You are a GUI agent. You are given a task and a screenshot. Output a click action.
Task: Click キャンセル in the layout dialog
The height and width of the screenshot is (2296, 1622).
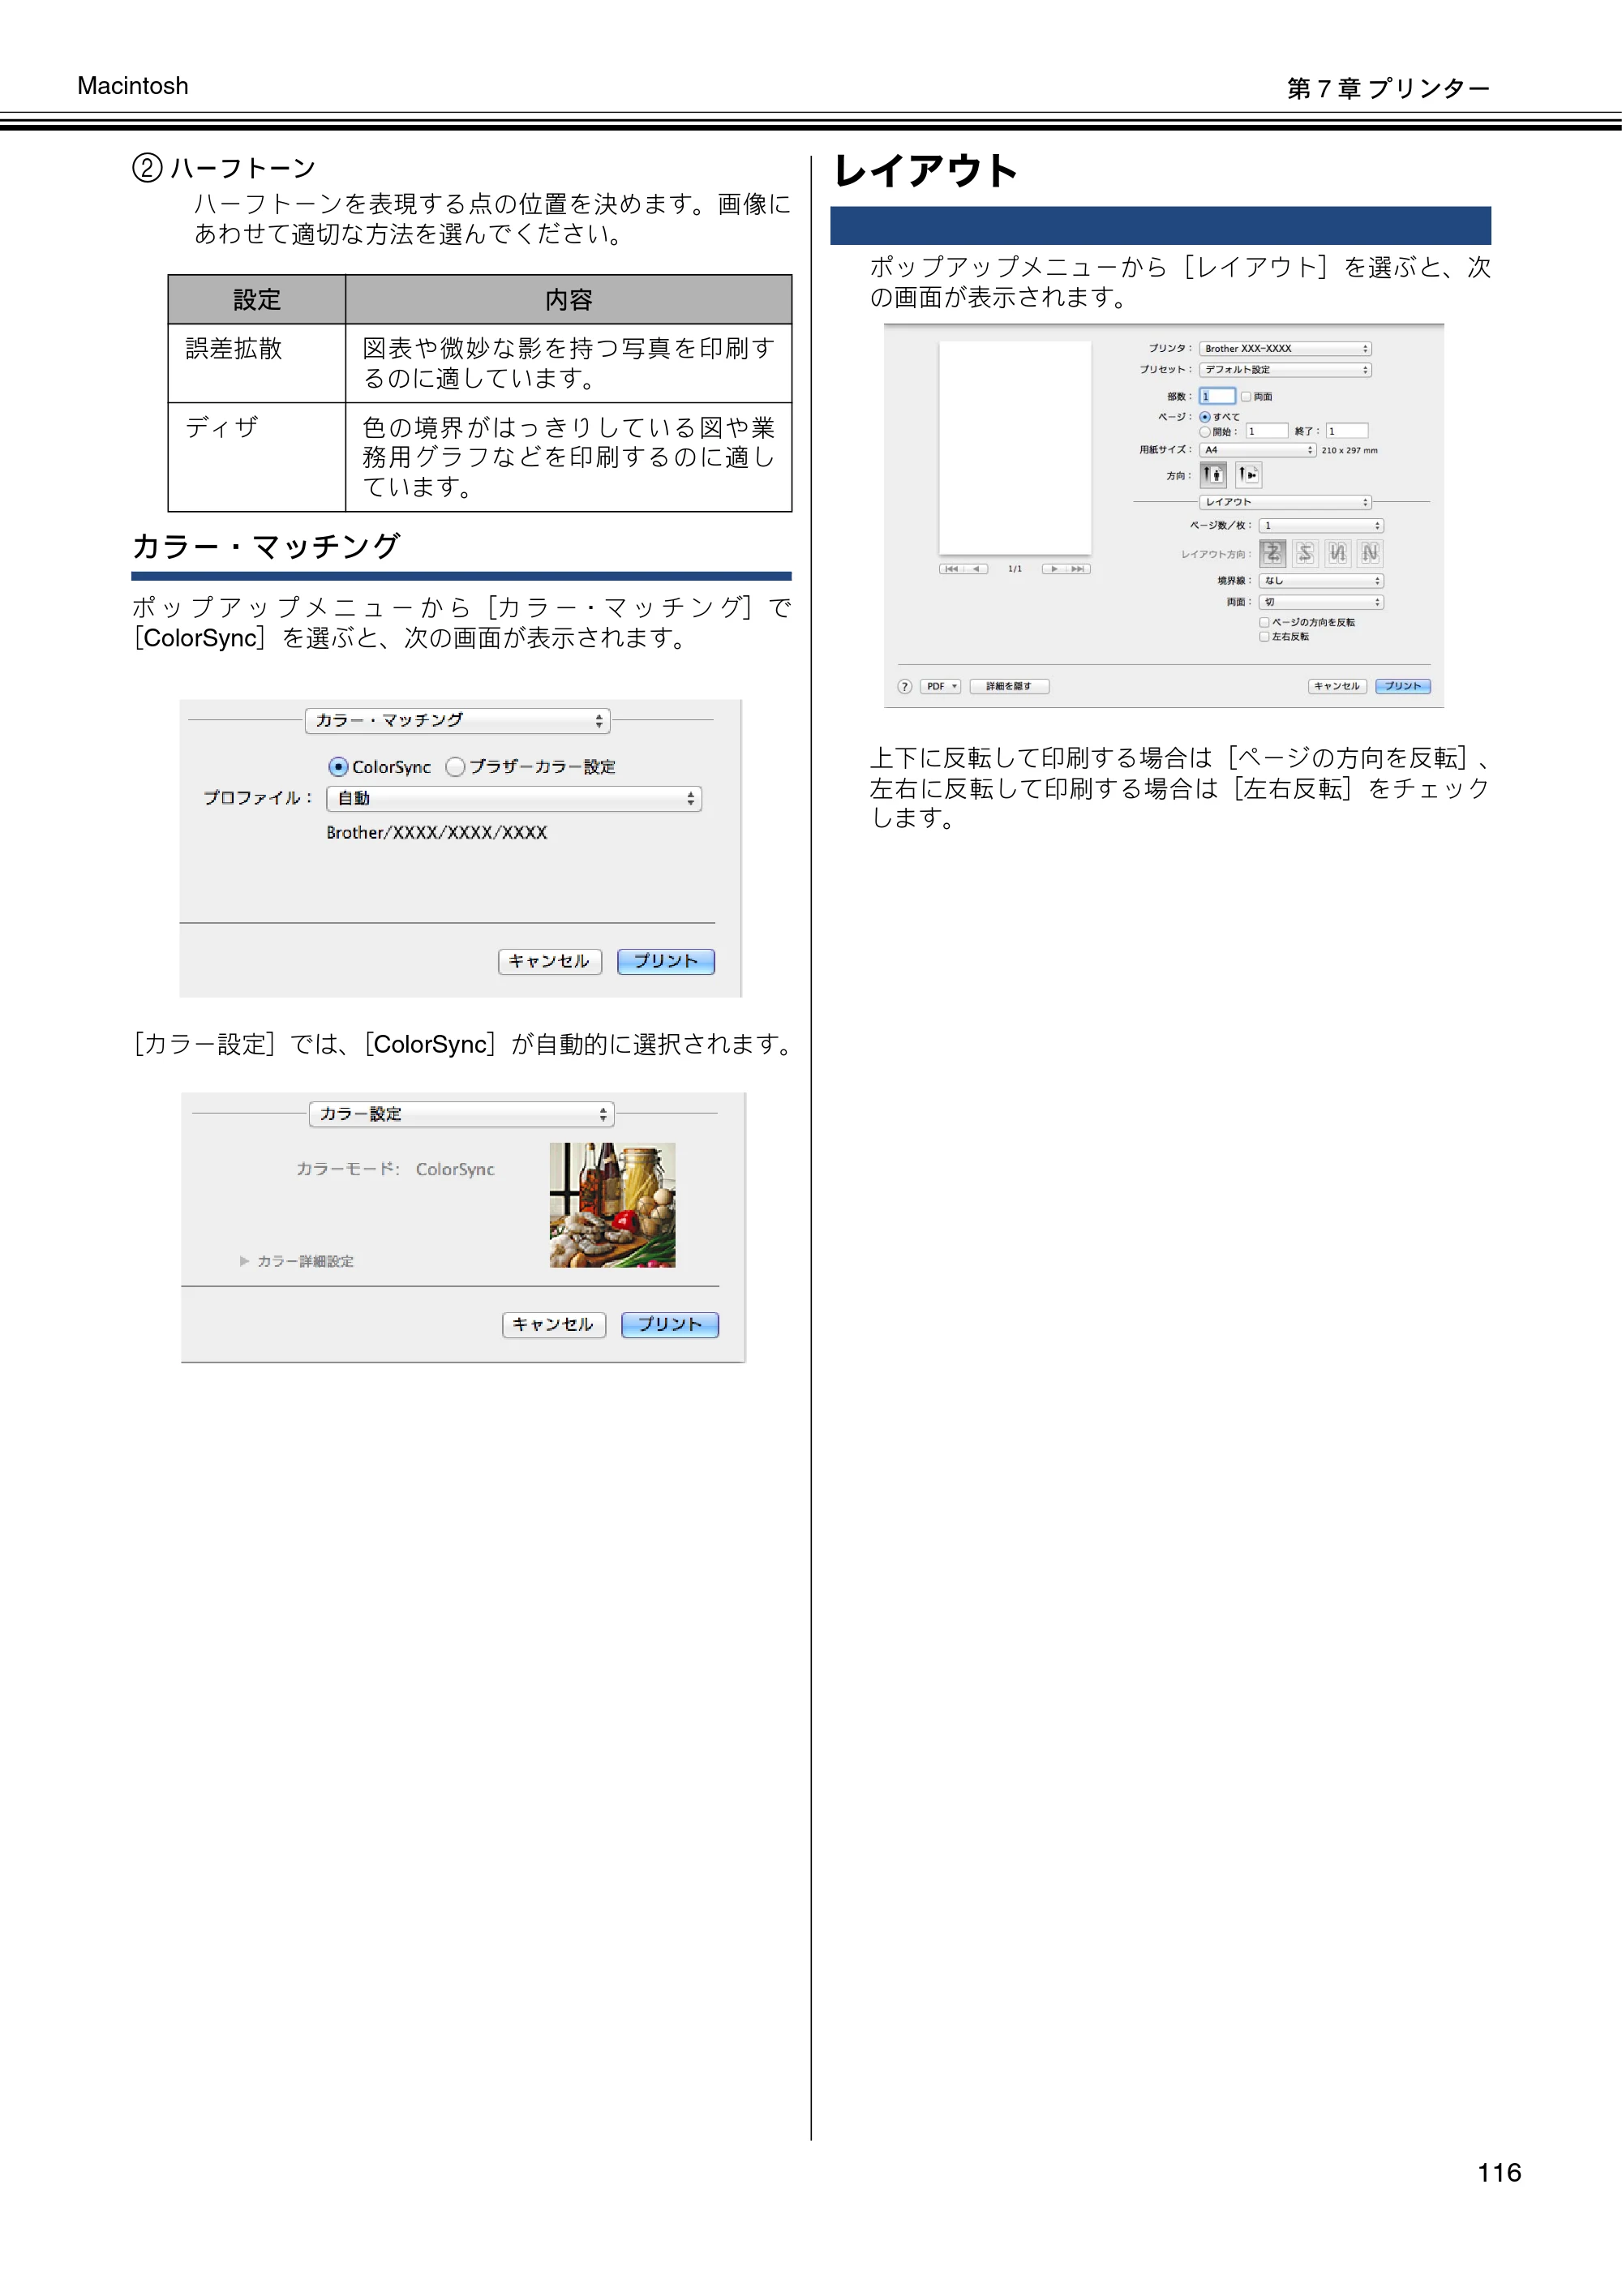pos(1337,686)
